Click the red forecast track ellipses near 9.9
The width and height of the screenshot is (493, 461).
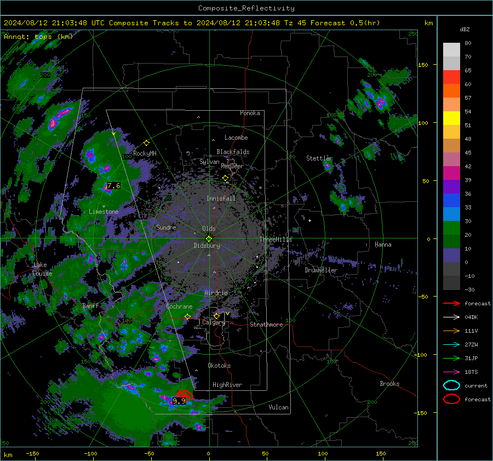tap(184, 394)
